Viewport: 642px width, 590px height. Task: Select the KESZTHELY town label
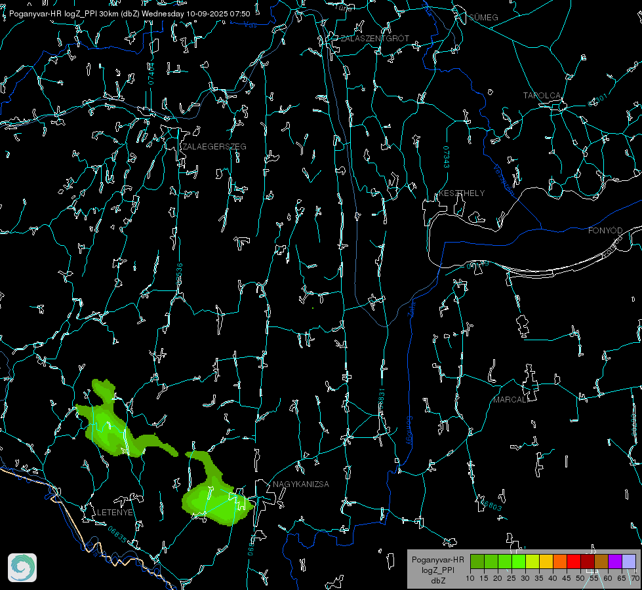coord(462,193)
